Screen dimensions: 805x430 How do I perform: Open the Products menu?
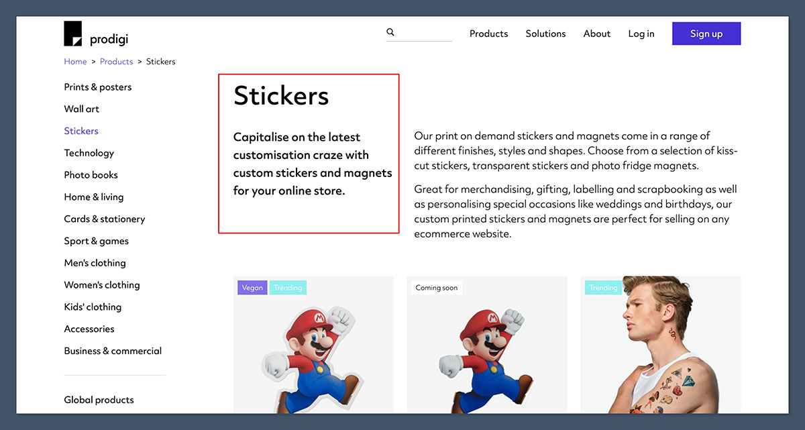click(x=488, y=34)
